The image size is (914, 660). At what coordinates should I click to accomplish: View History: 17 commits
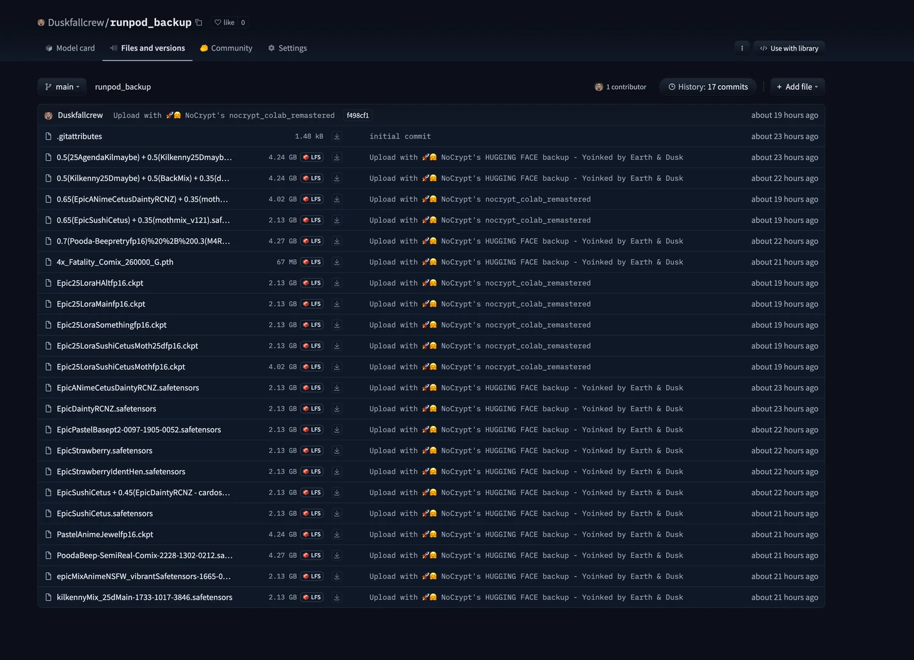(x=708, y=87)
